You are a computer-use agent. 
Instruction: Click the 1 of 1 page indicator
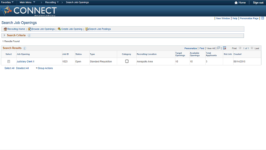click(x=246, y=48)
